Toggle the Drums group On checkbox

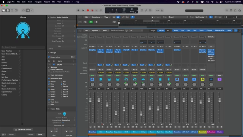[54, 64]
